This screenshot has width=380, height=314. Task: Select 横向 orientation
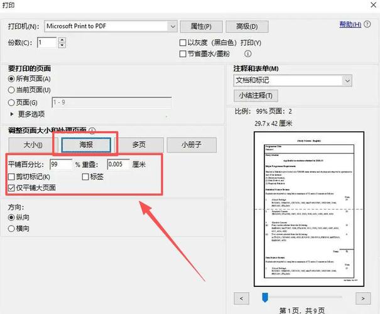(x=11, y=229)
